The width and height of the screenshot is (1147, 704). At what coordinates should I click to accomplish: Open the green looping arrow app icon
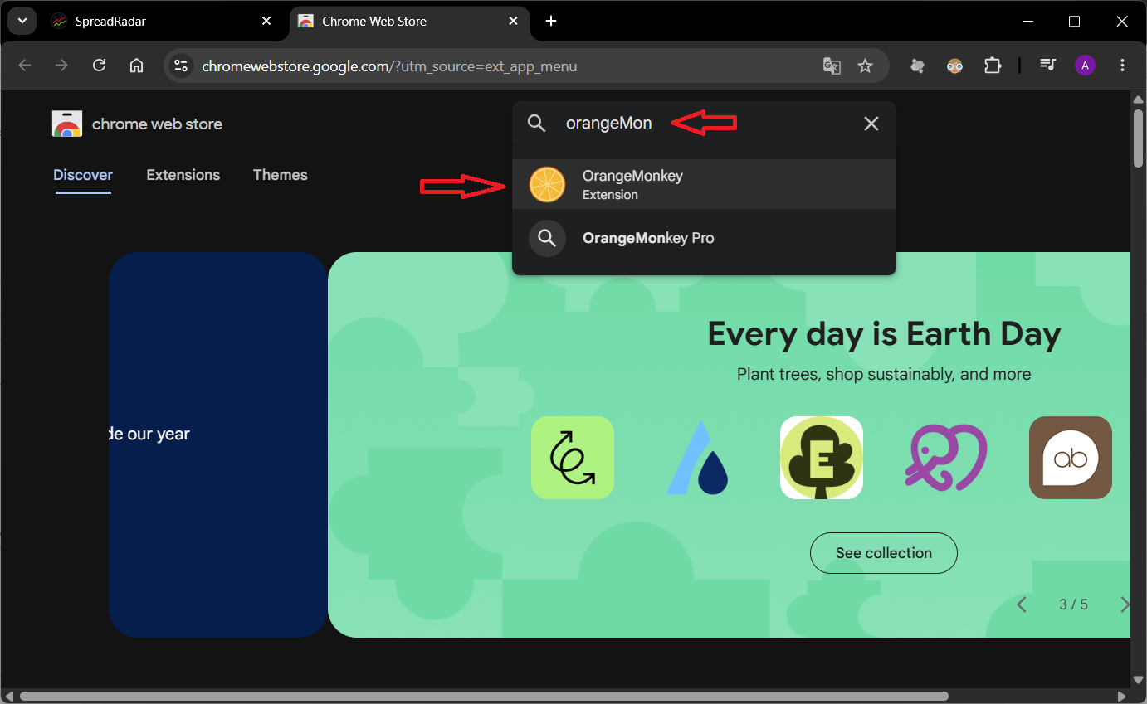pos(573,458)
